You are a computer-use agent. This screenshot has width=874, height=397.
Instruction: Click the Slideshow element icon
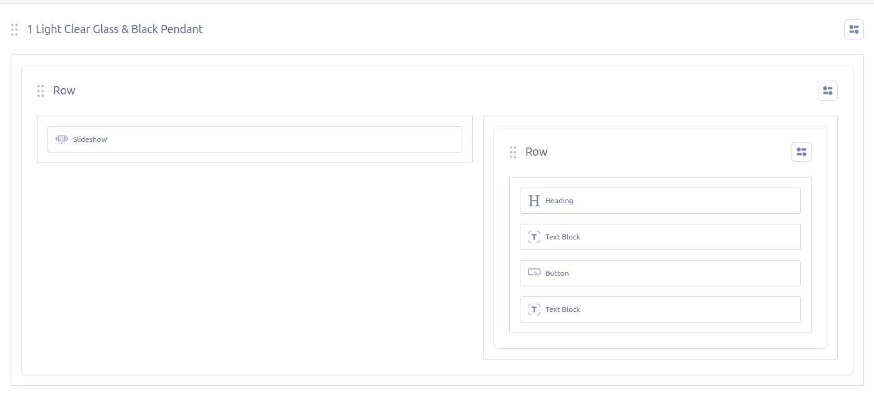62,139
